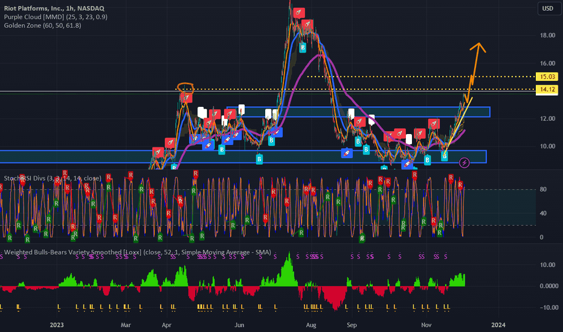Viewport: 563px width, 332px height.
Task: Click the 10.00 value on main price axis
Action: click(547, 146)
